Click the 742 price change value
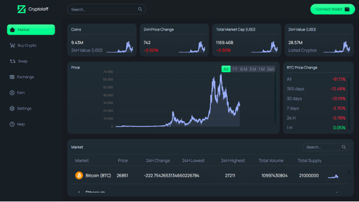 pyautogui.click(x=147, y=43)
